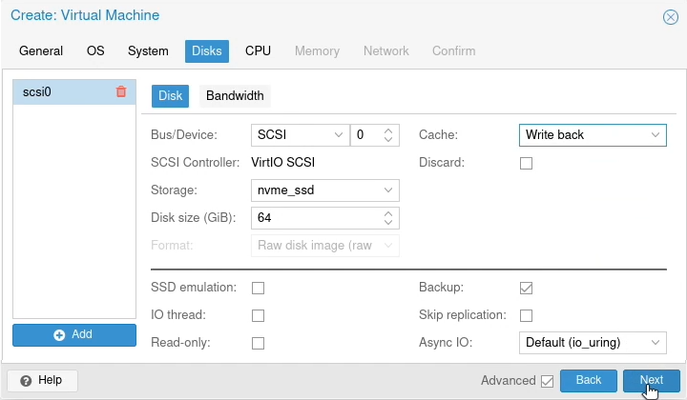This screenshot has width=687, height=400.
Task: Toggle the IO thread checkbox
Action: 258,315
